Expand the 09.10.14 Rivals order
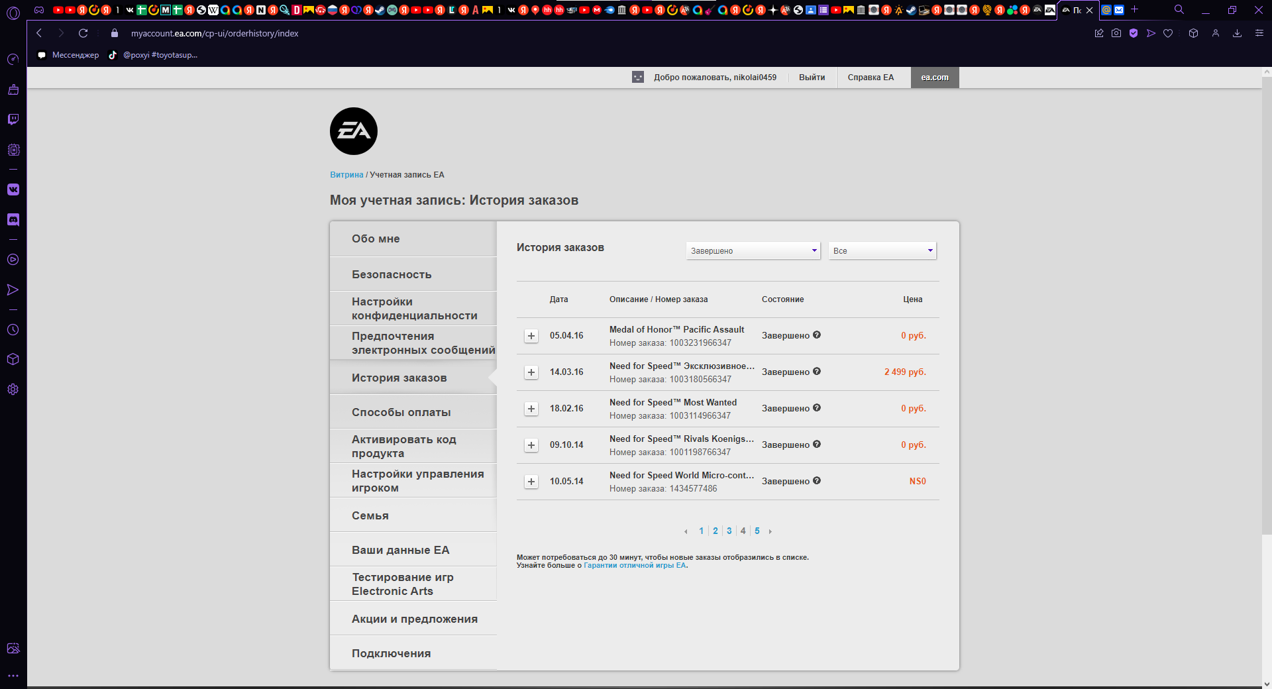1272x689 pixels. click(531, 445)
